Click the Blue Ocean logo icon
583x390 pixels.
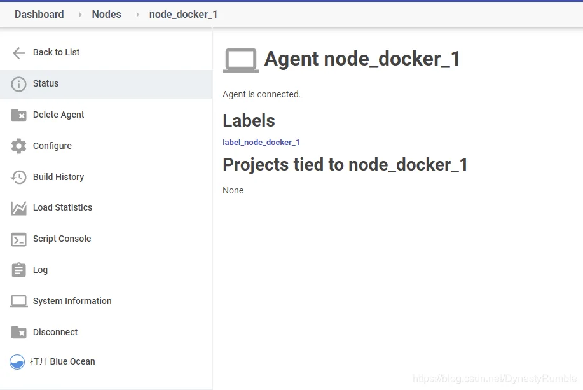click(17, 362)
